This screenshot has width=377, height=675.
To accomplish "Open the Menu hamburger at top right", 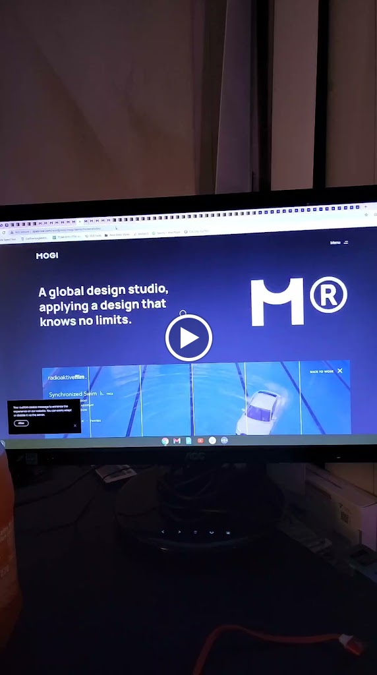I will point(339,243).
